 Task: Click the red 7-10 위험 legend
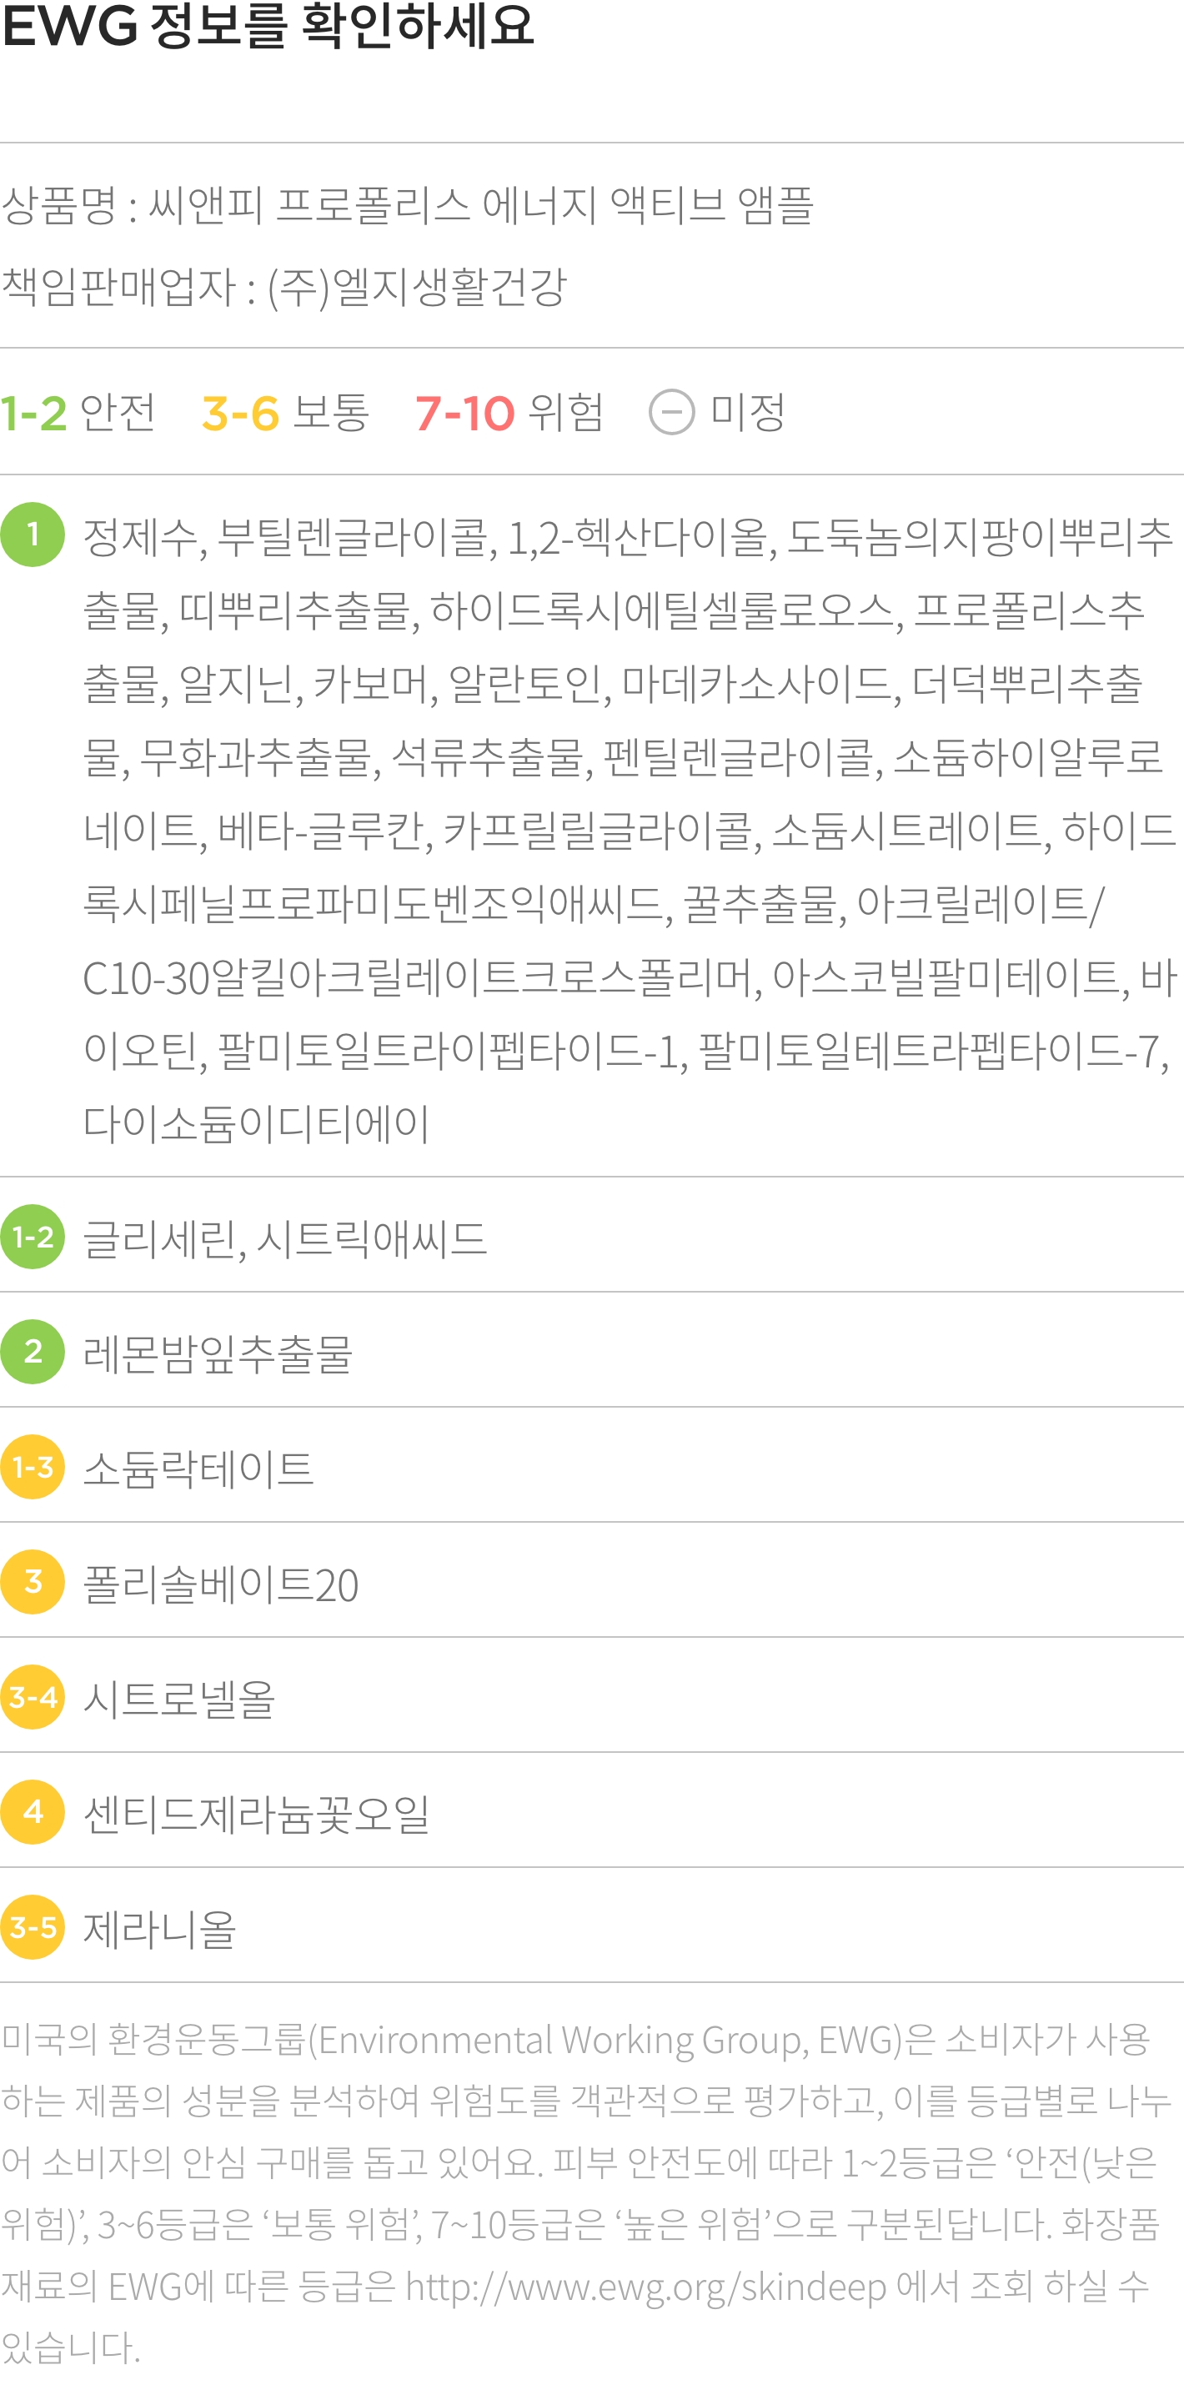pyautogui.click(x=509, y=412)
